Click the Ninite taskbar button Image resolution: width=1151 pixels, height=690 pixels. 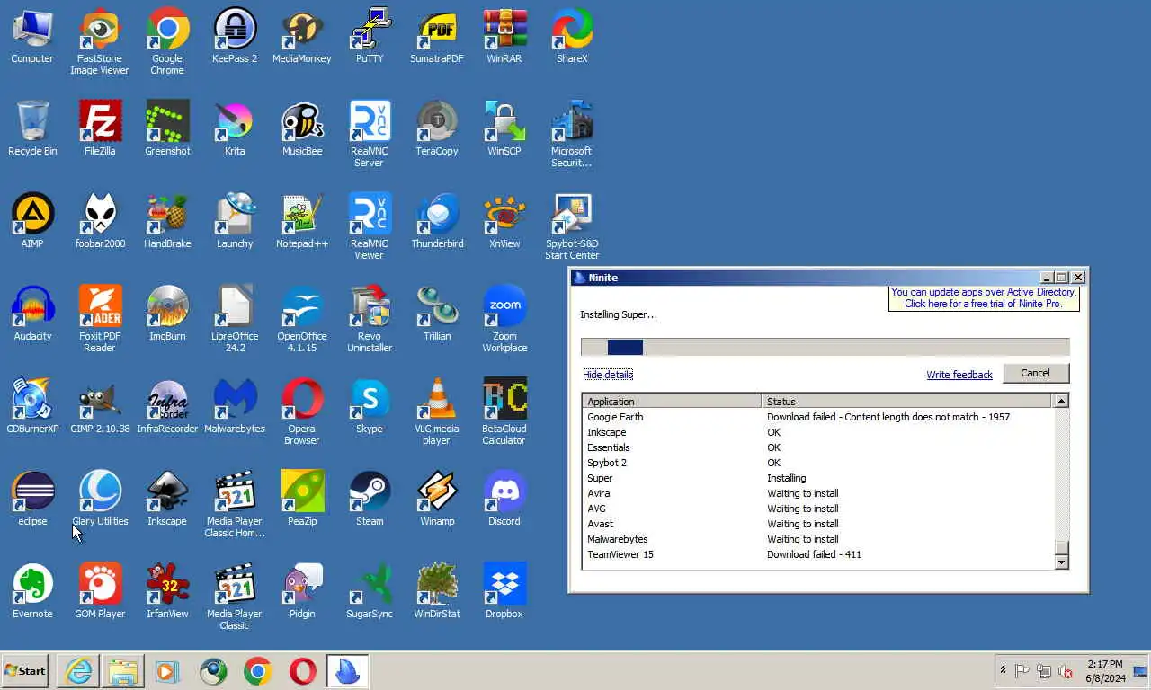[347, 671]
